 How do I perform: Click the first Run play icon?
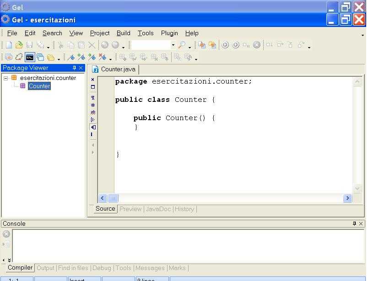(x=225, y=45)
